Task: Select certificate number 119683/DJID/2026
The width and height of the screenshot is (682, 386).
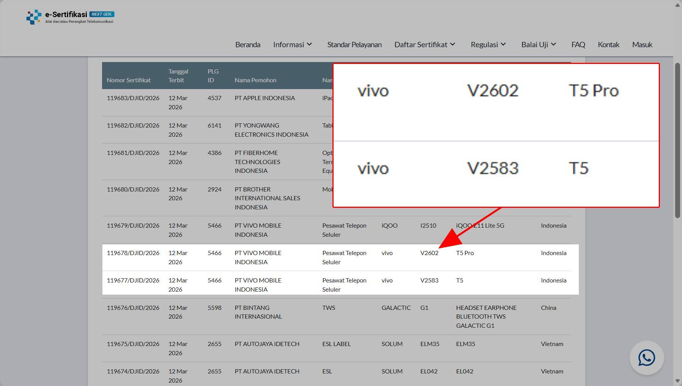Action: pyautogui.click(x=133, y=98)
